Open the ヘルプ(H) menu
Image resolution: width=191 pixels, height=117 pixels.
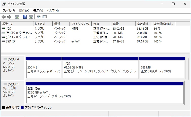pos(53,11)
